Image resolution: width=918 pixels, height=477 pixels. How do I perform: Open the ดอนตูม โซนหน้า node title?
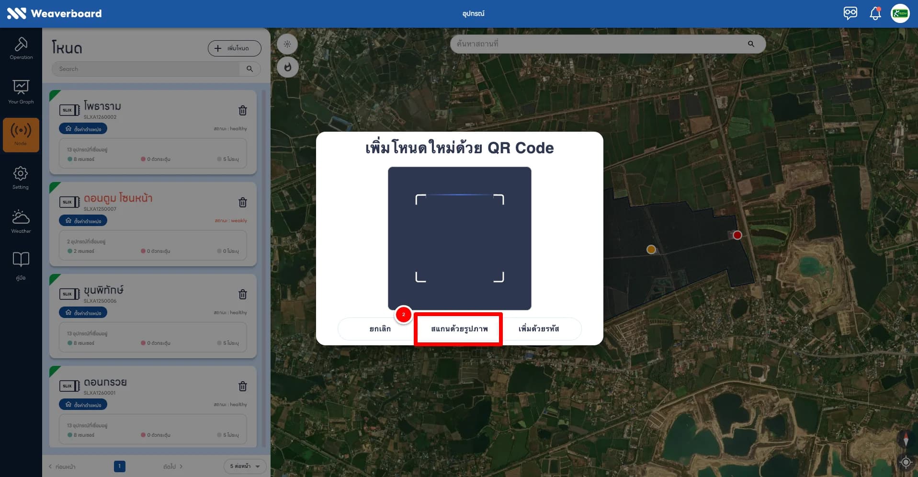(x=118, y=198)
